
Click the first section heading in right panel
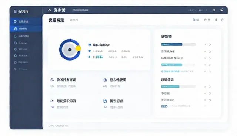coord(166,37)
